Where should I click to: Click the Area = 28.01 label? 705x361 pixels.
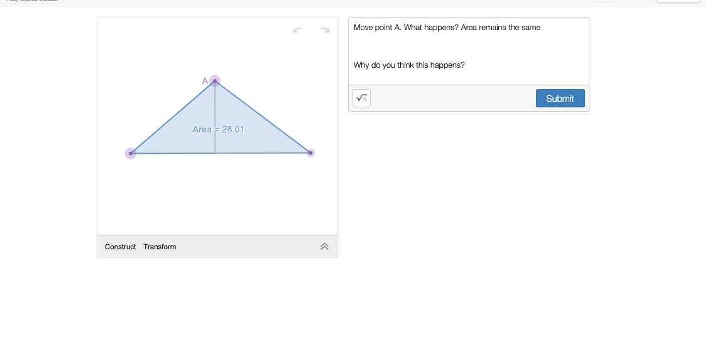coord(218,129)
